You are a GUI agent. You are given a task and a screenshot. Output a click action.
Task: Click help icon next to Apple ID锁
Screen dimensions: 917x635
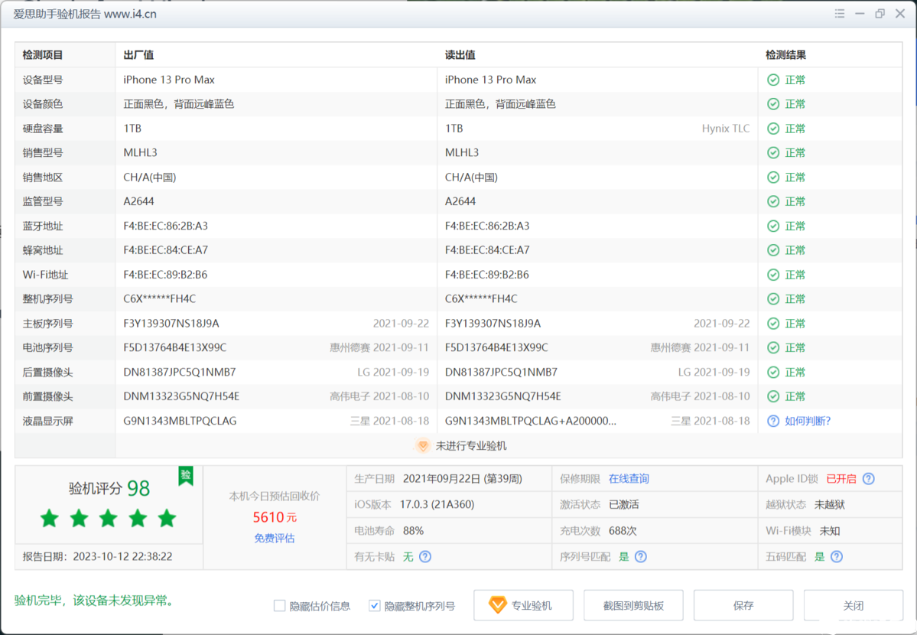point(869,479)
